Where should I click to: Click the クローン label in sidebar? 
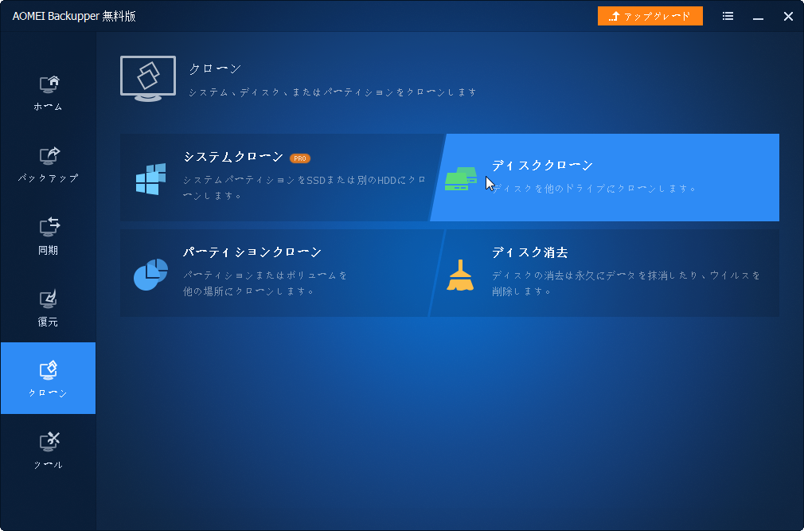[48, 393]
